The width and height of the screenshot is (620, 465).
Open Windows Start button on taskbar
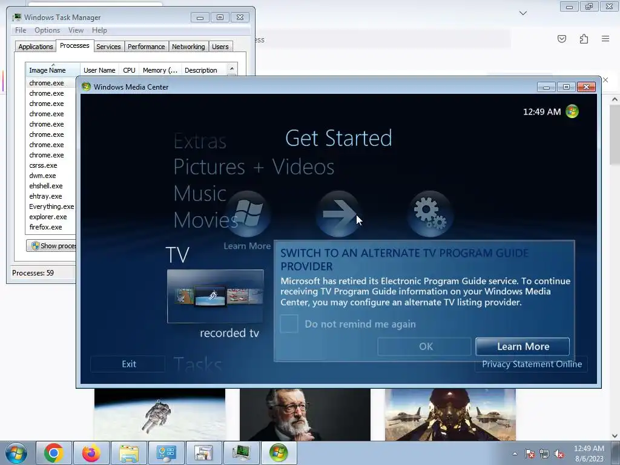coord(16,453)
